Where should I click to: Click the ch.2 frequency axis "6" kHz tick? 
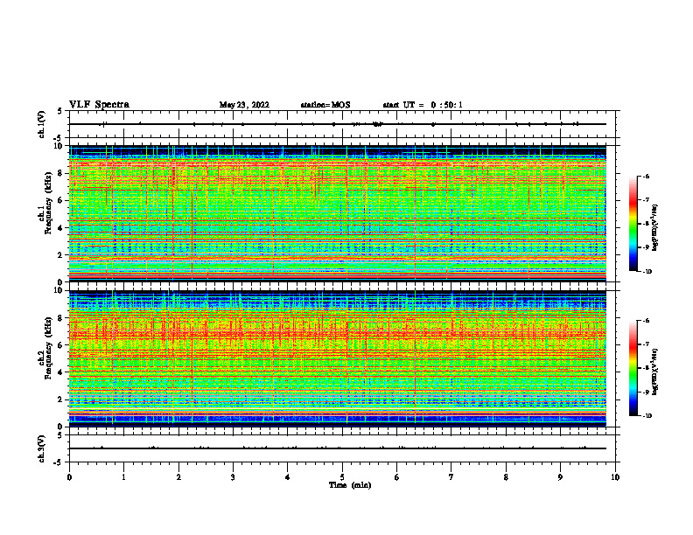click(61, 345)
